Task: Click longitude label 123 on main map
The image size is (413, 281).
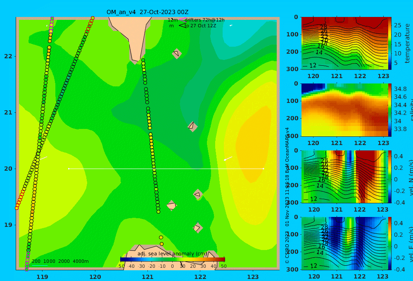Action: 253,277
